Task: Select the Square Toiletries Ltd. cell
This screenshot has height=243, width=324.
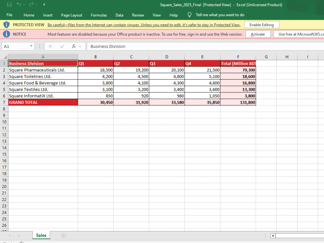Action: click(43, 76)
